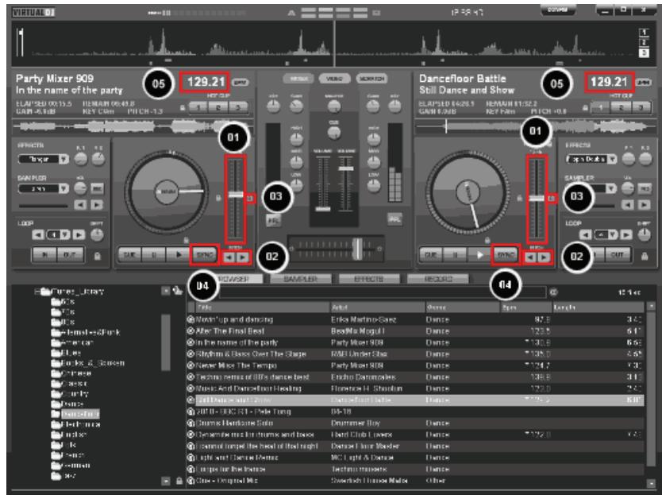Reset right deck pitch with small square button

tap(552, 198)
